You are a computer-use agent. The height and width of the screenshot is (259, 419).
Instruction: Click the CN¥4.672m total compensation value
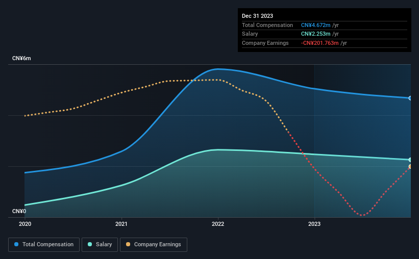coord(315,25)
